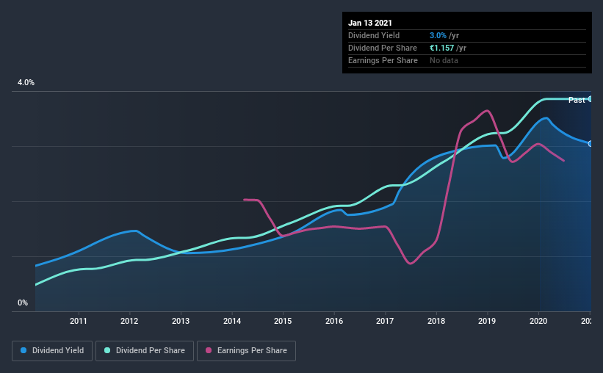Click the 2016 x-axis label
The width and height of the screenshot is (603, 373).
pyautogui.click(x=334, y=321)
